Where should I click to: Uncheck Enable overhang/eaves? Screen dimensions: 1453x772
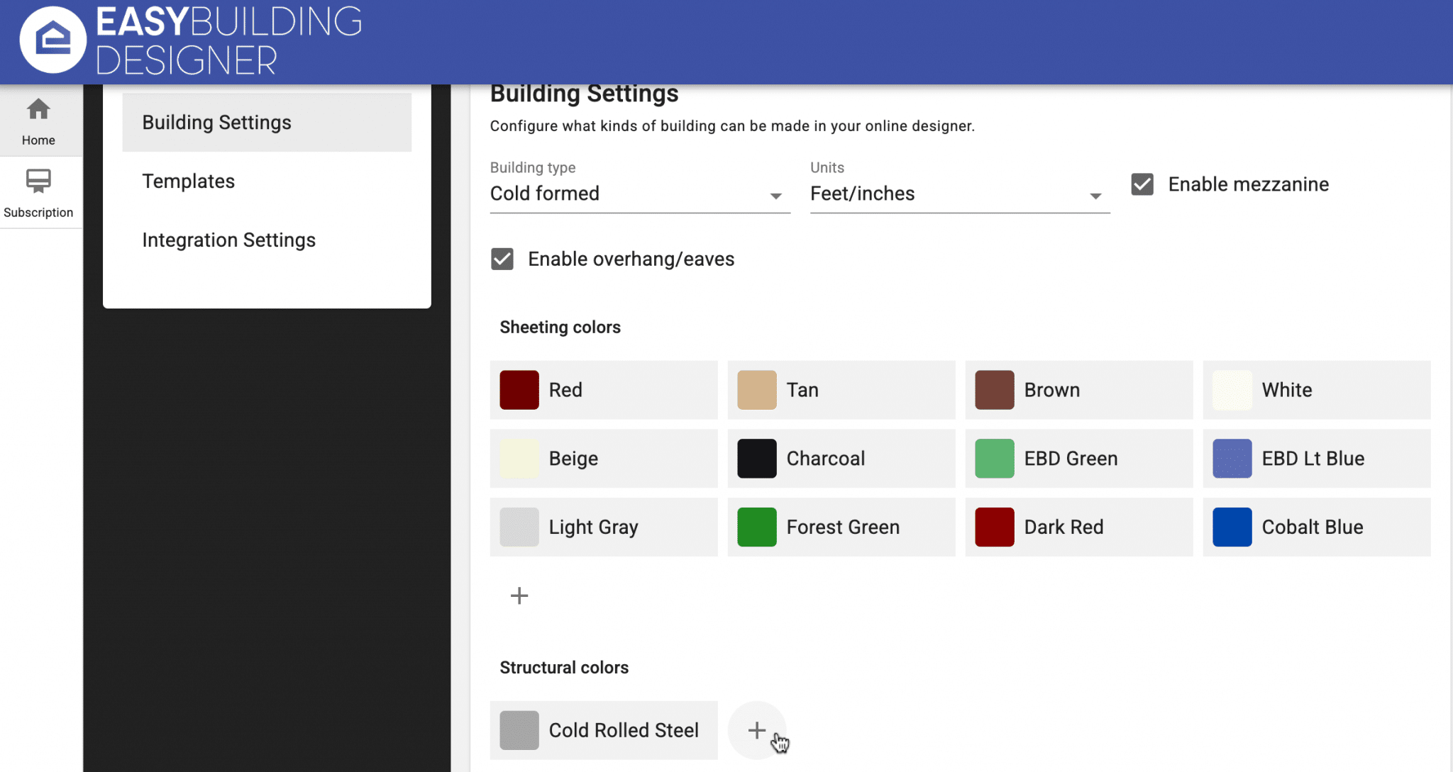pyautogui.click(x=502, y=259)
